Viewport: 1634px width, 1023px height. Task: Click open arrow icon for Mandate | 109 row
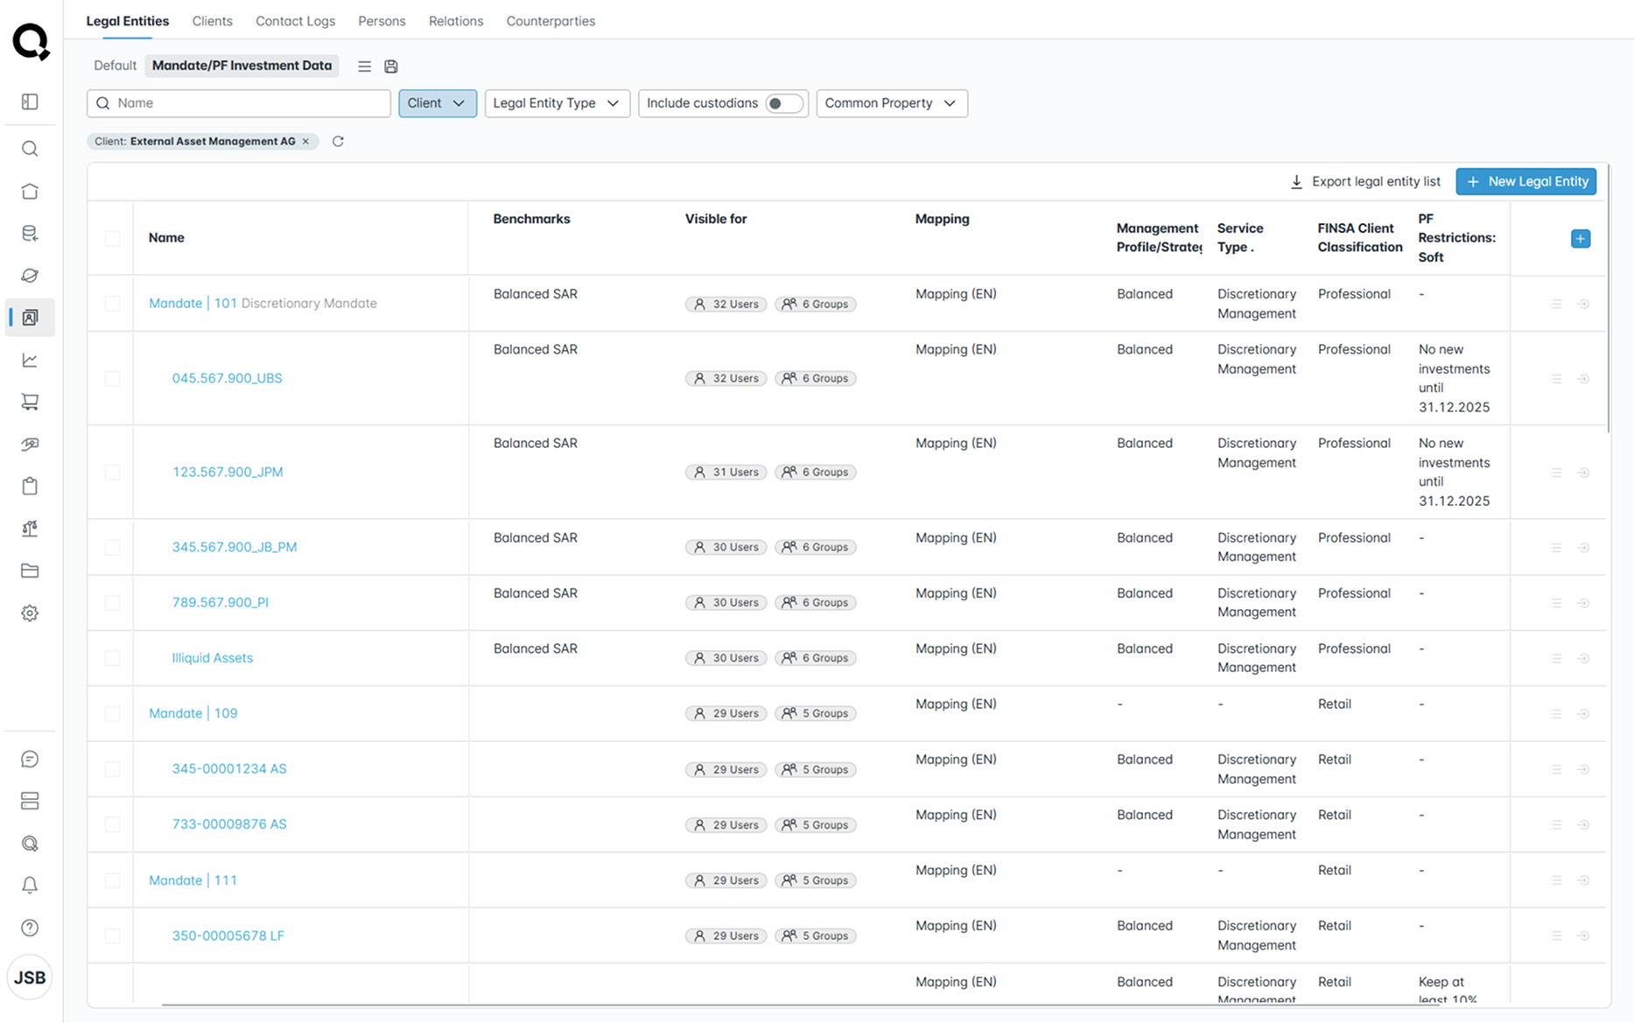(x=1583, y=714)
